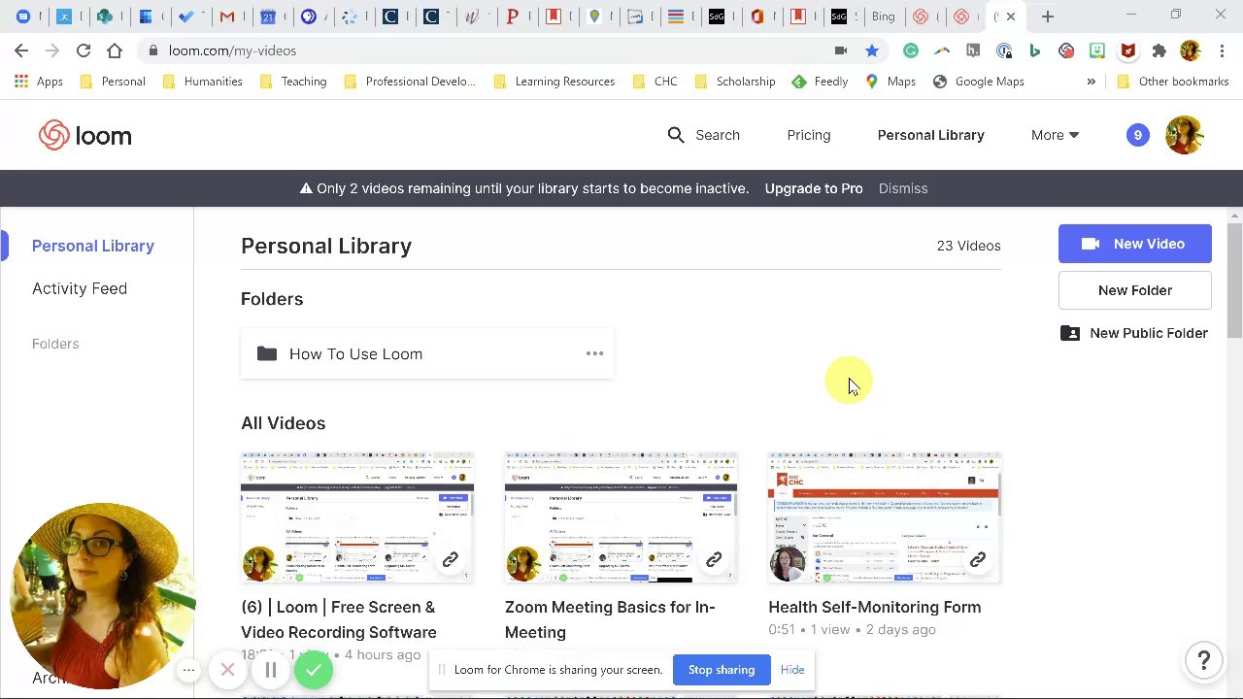Image resolution: width=1243 pixels, height=699 pixels.
Task: Pause the Loom recording
Action: [271, 670]
